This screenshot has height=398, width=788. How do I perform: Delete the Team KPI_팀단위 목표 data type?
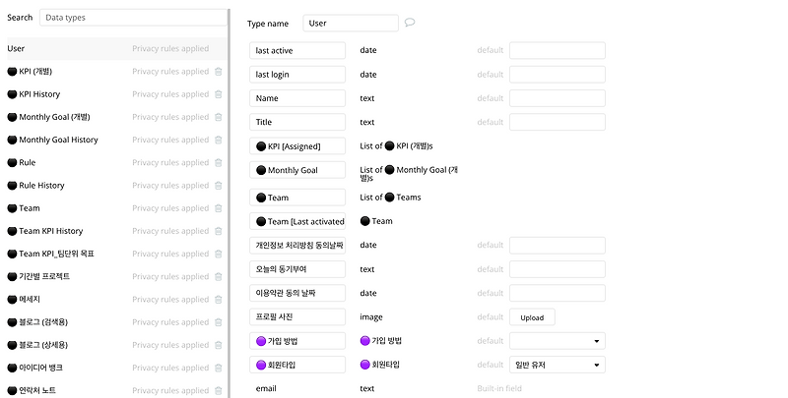point(218,255)
